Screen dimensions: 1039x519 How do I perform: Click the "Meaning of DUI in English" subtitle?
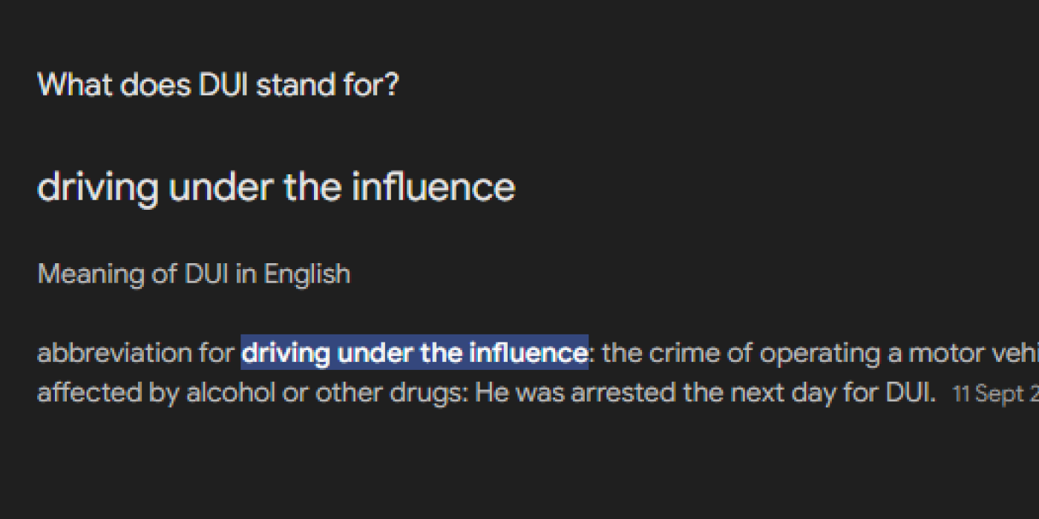194,274
